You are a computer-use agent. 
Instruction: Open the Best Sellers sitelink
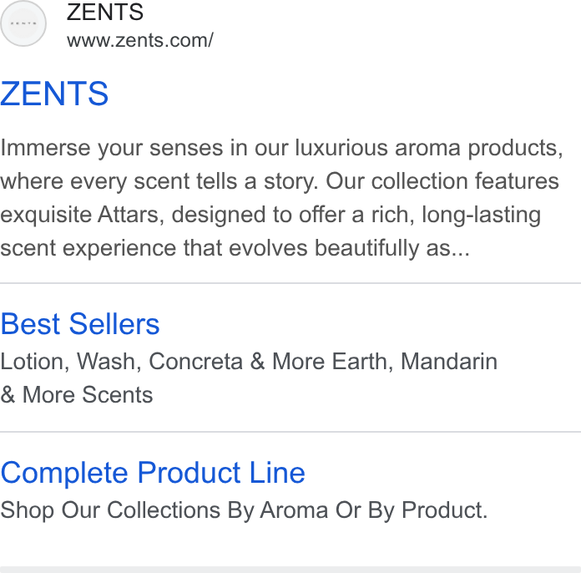(x=79, y=324)
